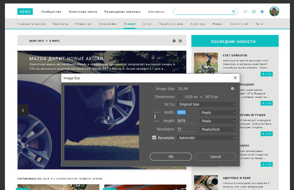Select the Наука tab
This screenshot has height=190, width=294.
217,24
